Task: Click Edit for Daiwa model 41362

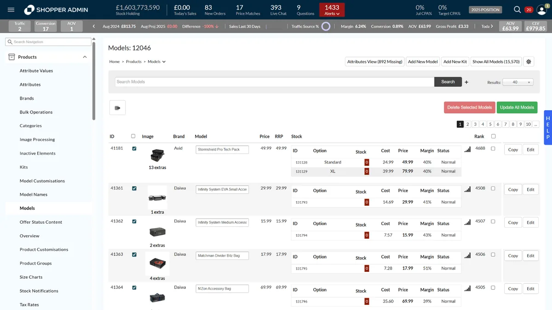Action: pos(530,222)
